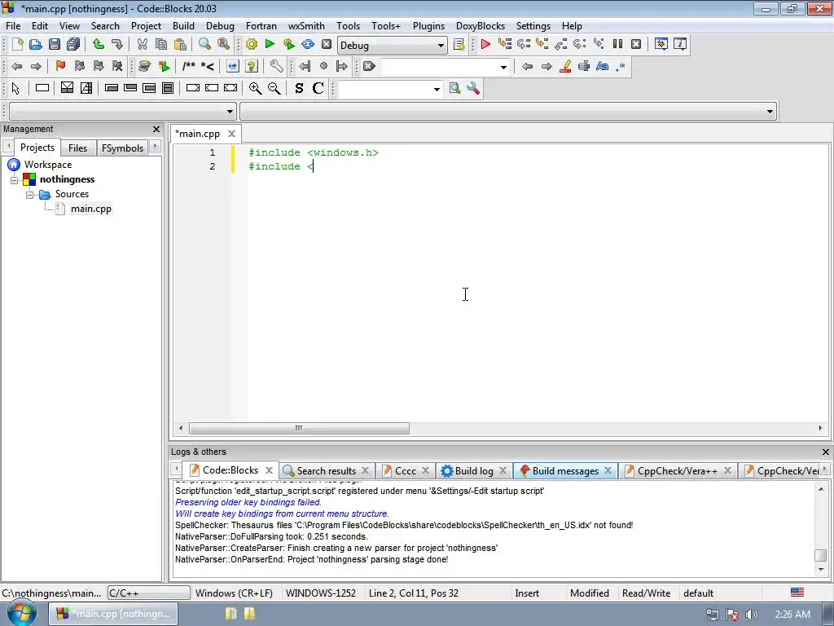Undo the last edit with green arrow
The height and width of the screenshot is (626, 834).
click(x=98, y=44)
